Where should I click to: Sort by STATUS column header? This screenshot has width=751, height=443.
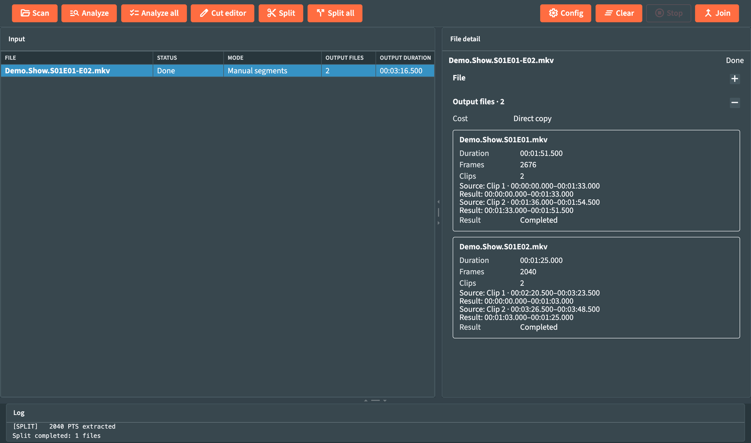coord(188,58)
